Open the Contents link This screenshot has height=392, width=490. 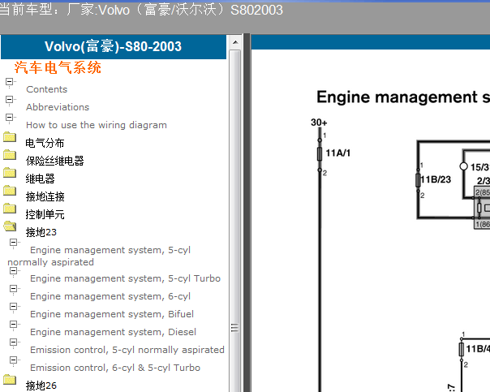47,89
